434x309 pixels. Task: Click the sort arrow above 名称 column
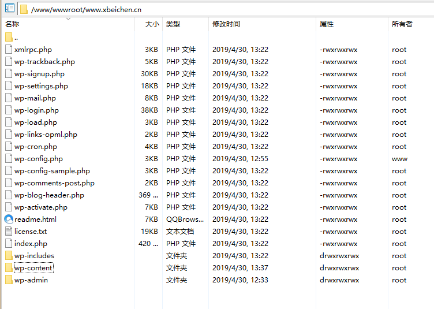pos(68,19)
